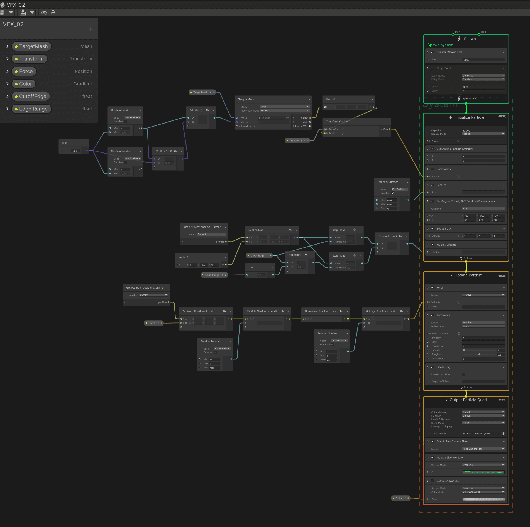Click the broken chain link icon

44,13
